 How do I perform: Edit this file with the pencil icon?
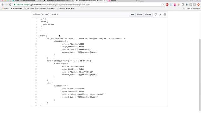(160, 14)
